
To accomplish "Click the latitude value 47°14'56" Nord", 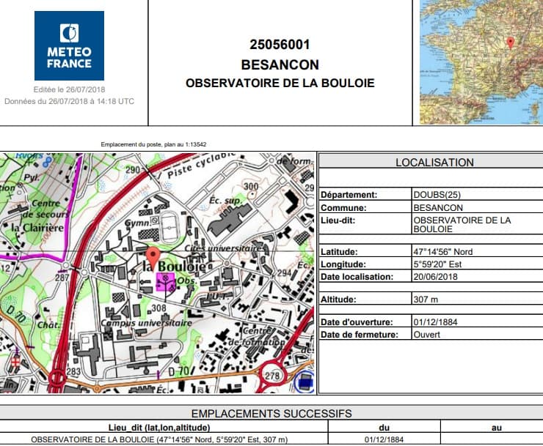I will [443, 252].
